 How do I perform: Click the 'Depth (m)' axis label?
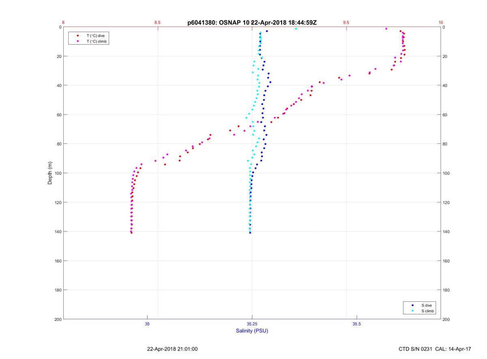50,173
